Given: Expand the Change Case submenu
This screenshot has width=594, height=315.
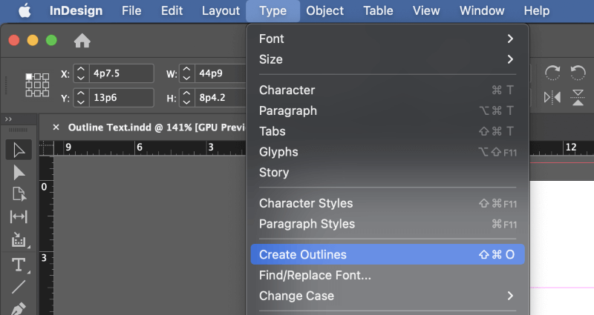Looking at the screenshot, I should tap(387, 296).
